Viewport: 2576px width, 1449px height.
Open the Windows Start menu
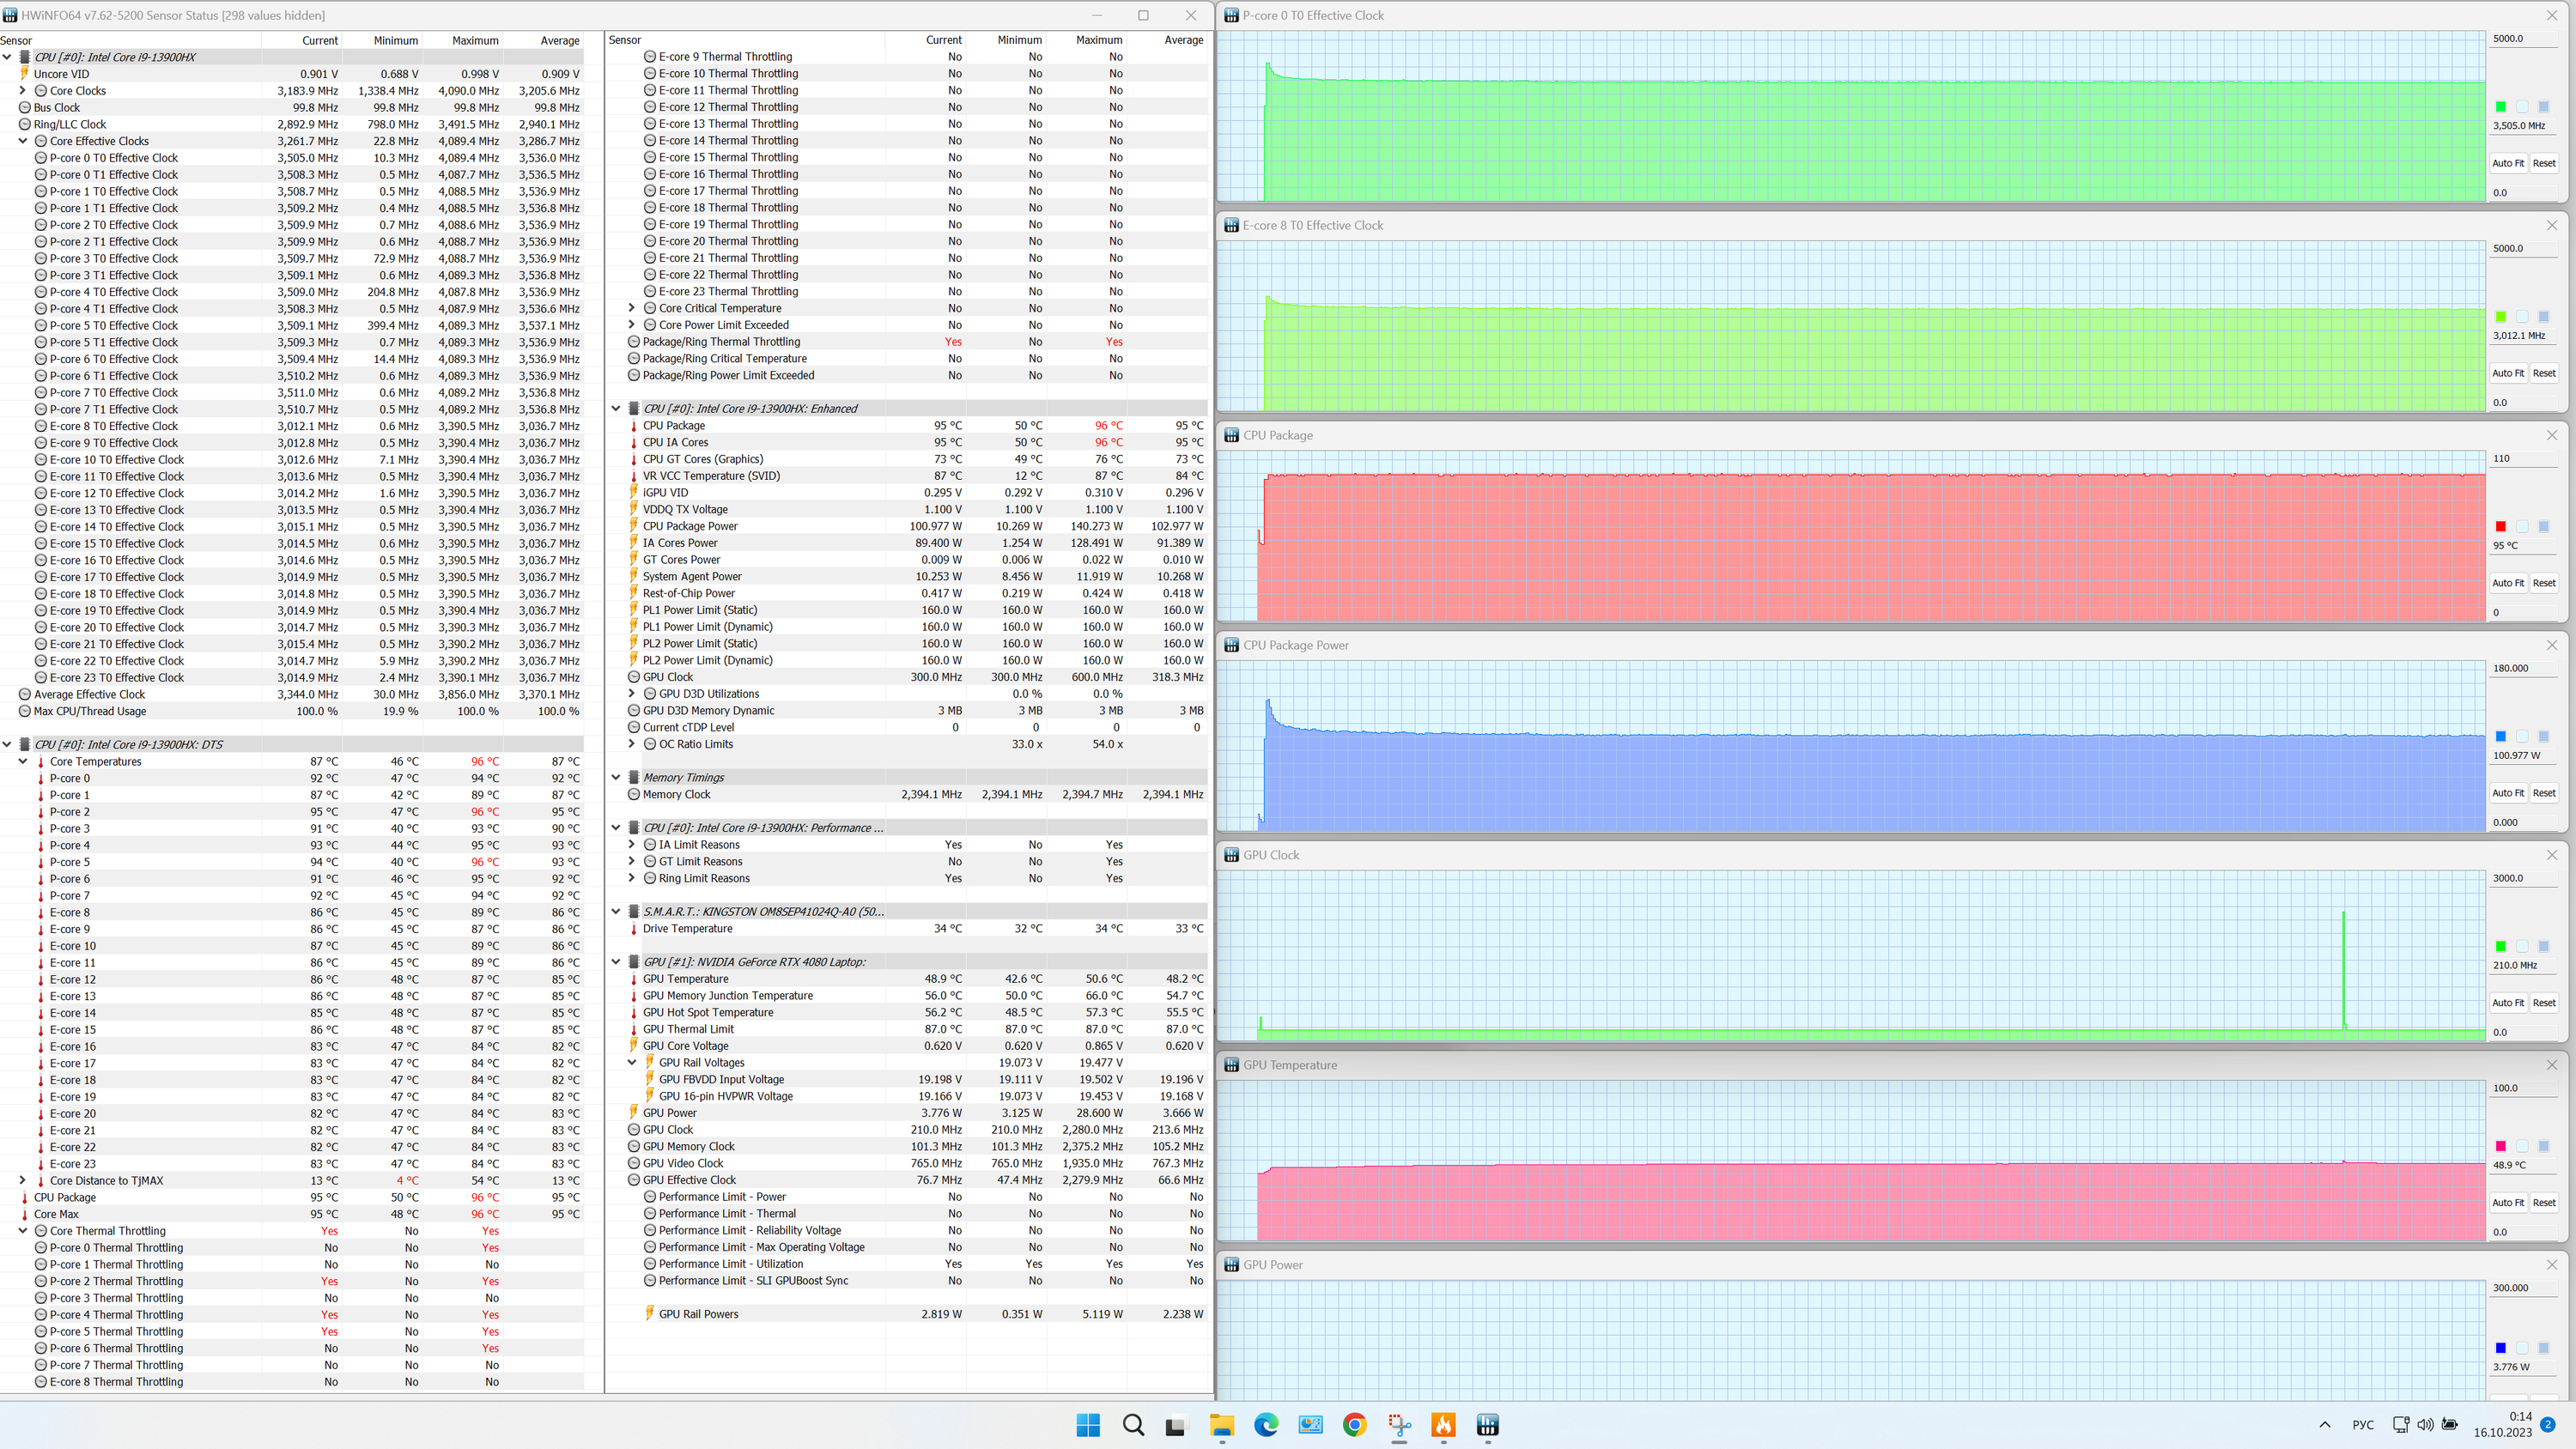(1088, 1425)
